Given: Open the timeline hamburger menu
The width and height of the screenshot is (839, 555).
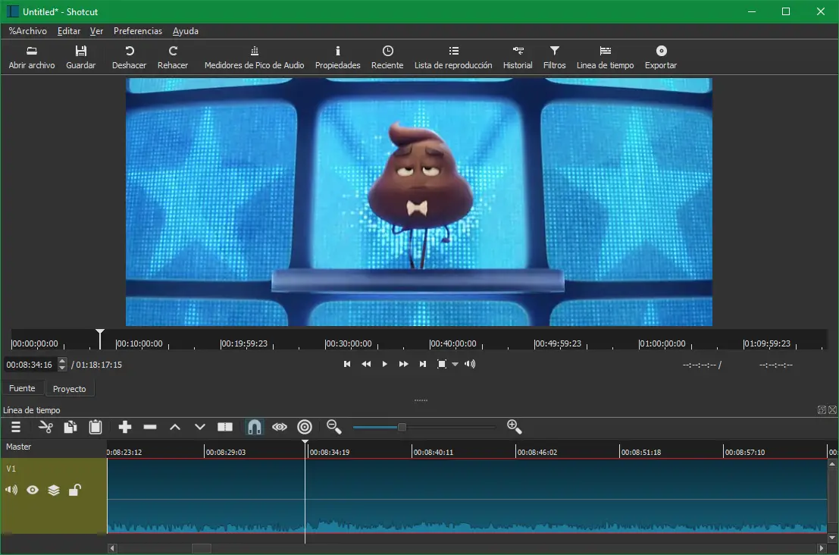Looking at the screenshot, I should click(15, 428).
